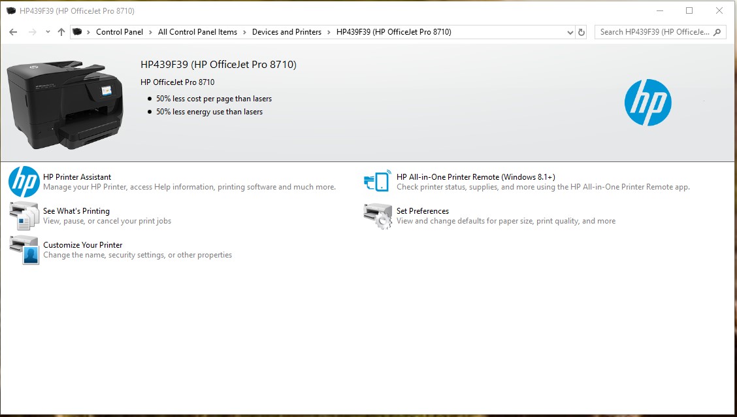
Task: Click the OfficeJet Pro 8710 printer image
Action: 65,105
